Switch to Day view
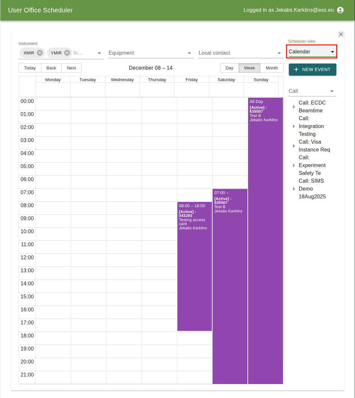The image size is (355, 398). pyautogui.click(x=229, y=68)
